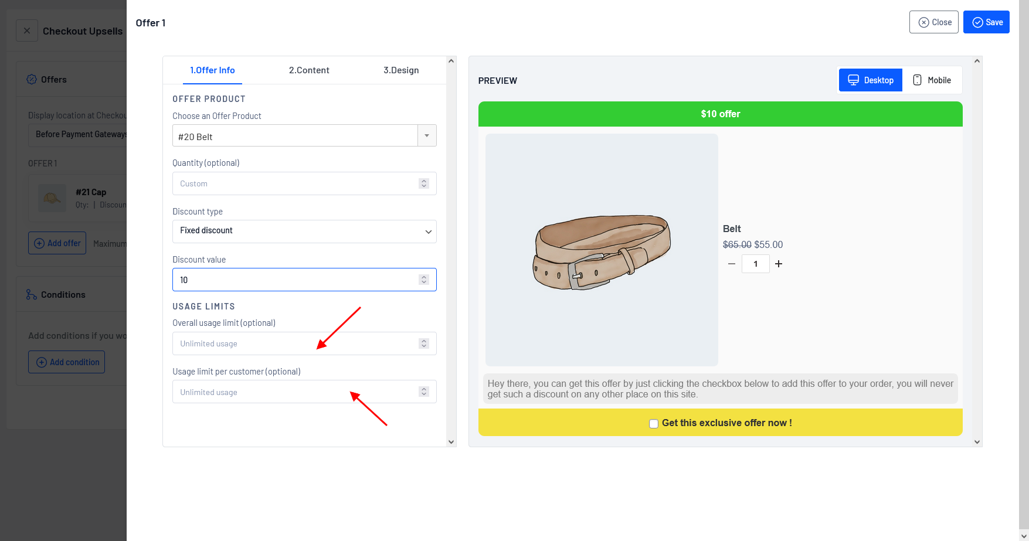Click the Usage limit per customer field

coord(293,392)
